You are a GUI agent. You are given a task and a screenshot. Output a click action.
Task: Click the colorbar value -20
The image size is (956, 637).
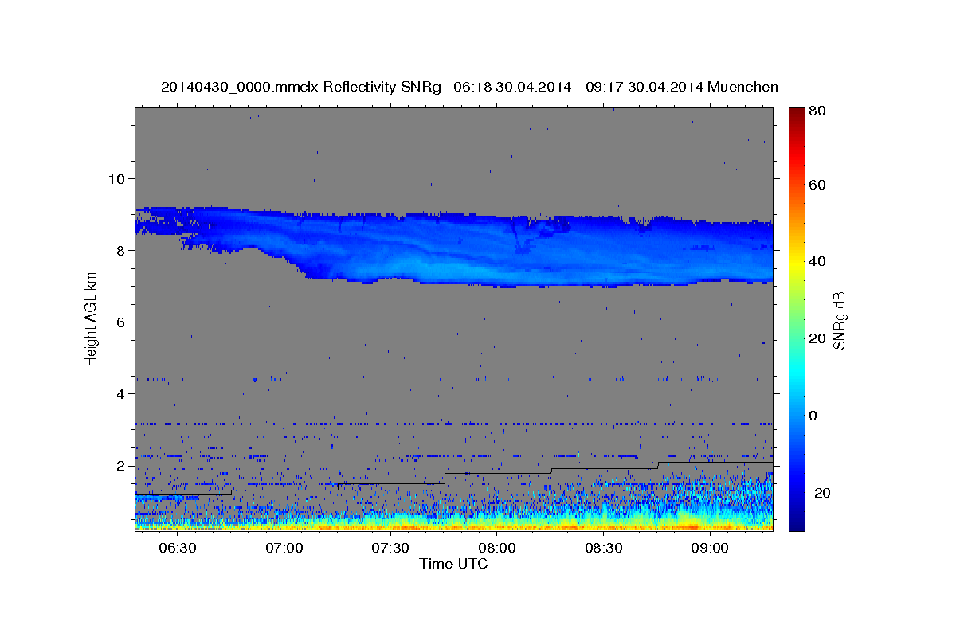tap(821, 493)
